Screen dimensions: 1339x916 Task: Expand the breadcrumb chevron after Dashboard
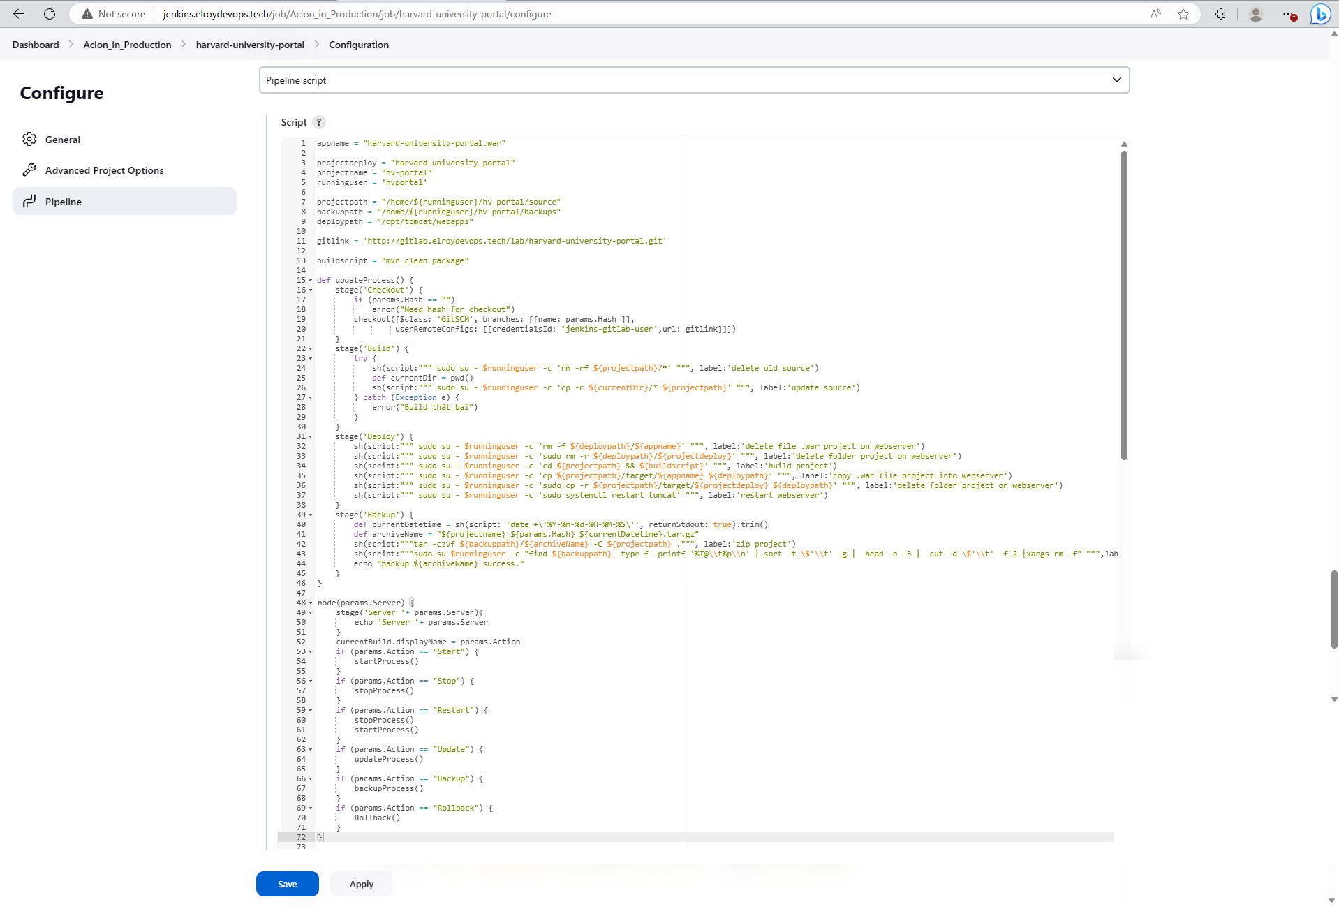coord(71,45)
